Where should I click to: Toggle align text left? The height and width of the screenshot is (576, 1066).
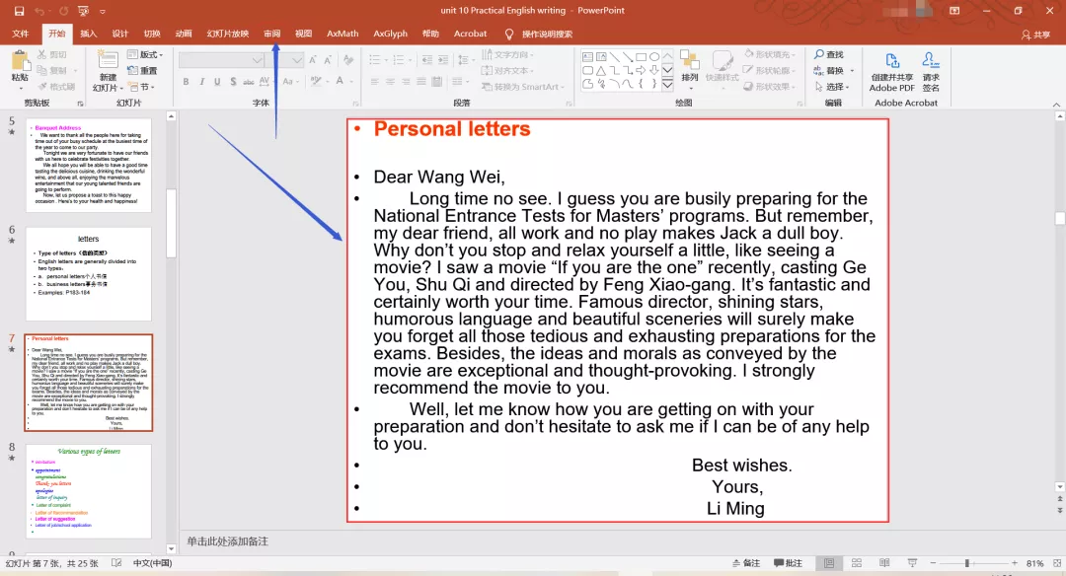click(x=375, y=82)
